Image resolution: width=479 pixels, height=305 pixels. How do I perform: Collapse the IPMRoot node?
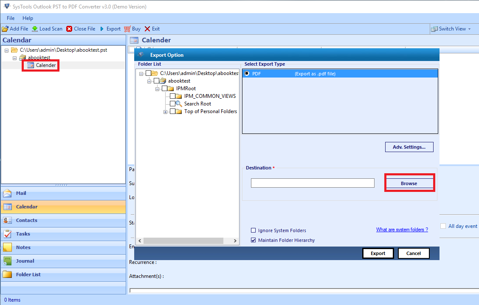tap(157, 89)
